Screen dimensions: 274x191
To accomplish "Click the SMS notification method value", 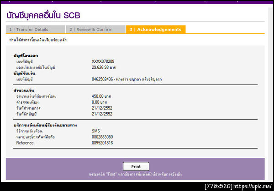I will [96, 131].
